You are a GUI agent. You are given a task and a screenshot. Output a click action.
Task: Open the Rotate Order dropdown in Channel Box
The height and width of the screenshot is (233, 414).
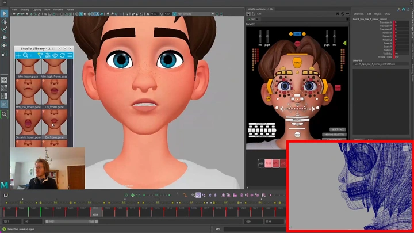[x=397, y=56]
